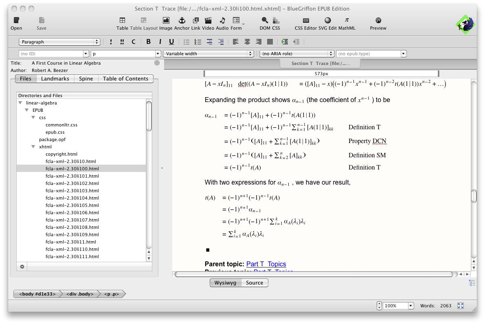Switch to the Landmarks tab
The image size is (485, 324).
coord(55,79)
